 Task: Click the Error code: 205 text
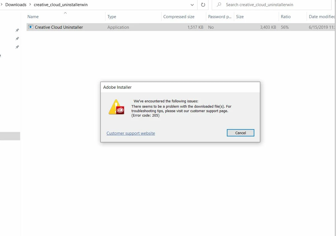pyautogui.click(x=145, y=115)
